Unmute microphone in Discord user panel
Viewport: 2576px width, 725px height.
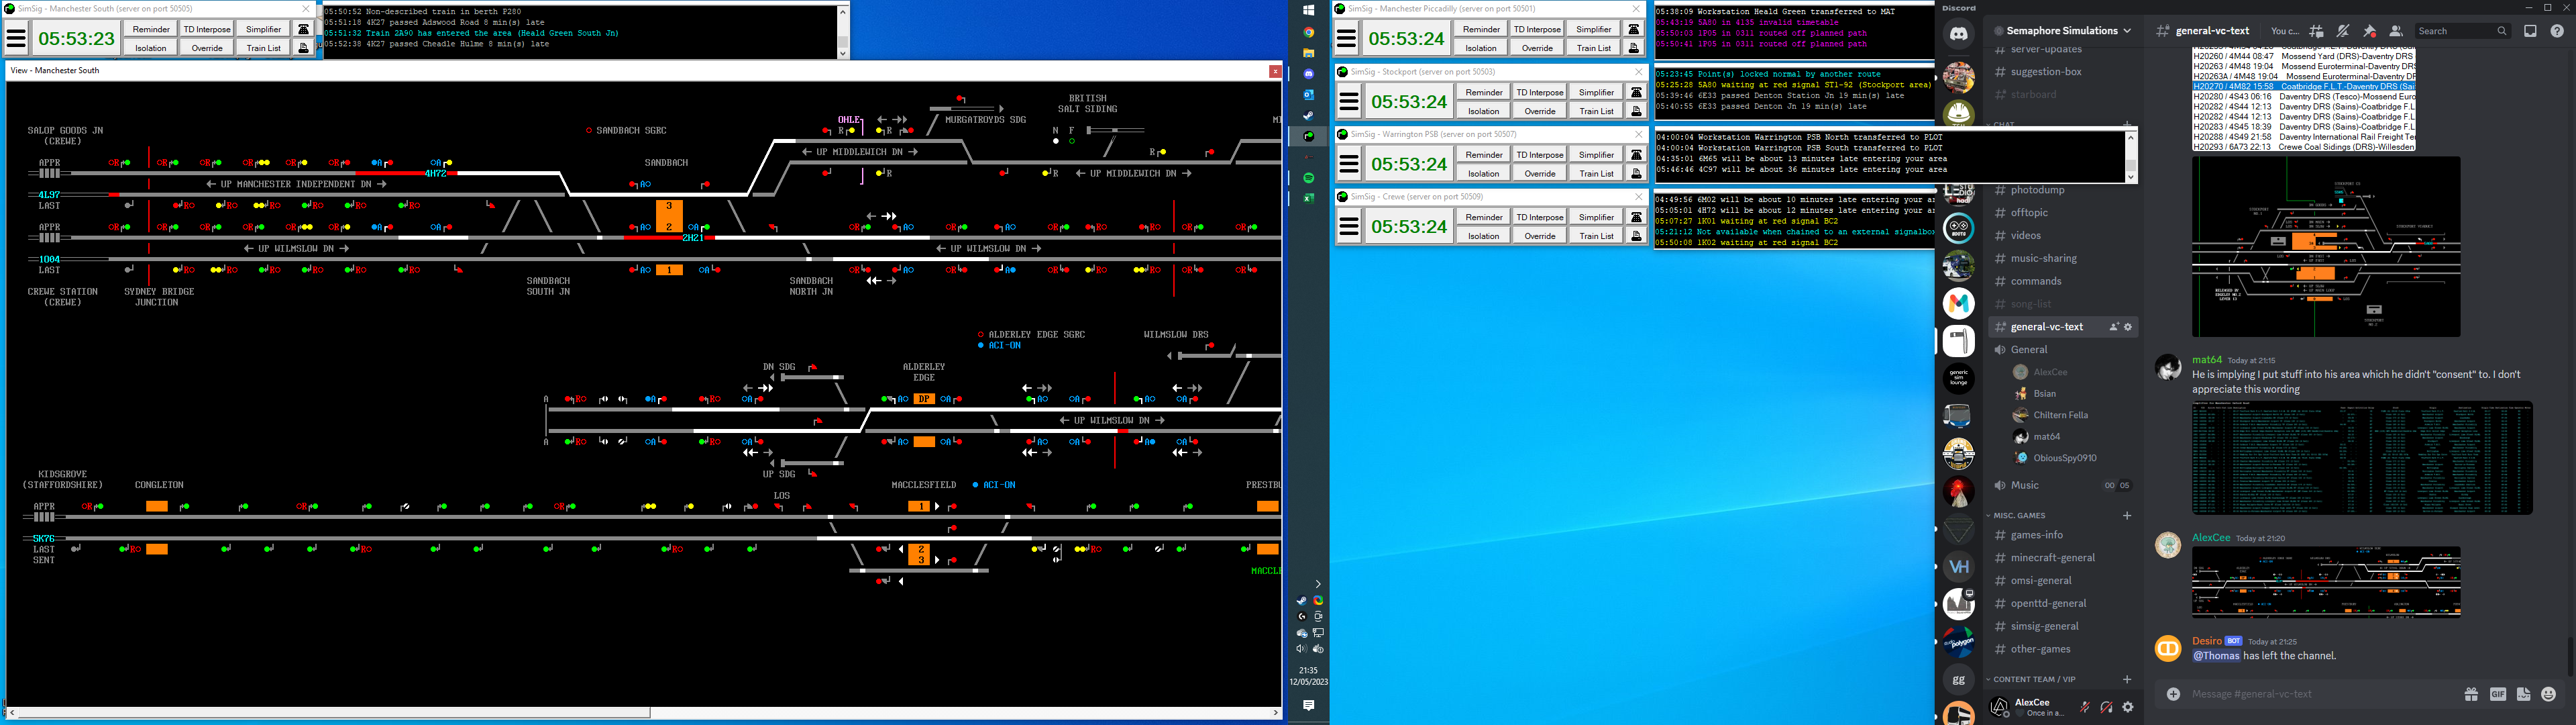click(x=2085, y=707)
